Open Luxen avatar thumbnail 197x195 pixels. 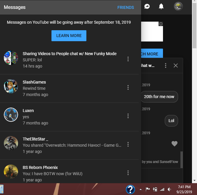[11, 115]
